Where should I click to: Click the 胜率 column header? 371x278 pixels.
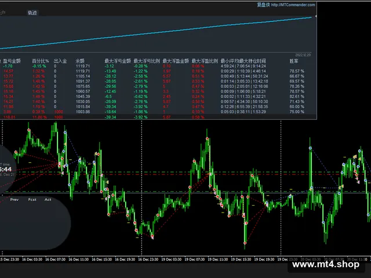tap(294, 61)
